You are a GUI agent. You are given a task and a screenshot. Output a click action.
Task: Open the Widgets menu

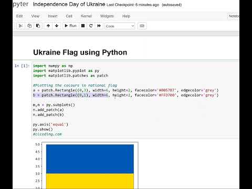(107, 16)
